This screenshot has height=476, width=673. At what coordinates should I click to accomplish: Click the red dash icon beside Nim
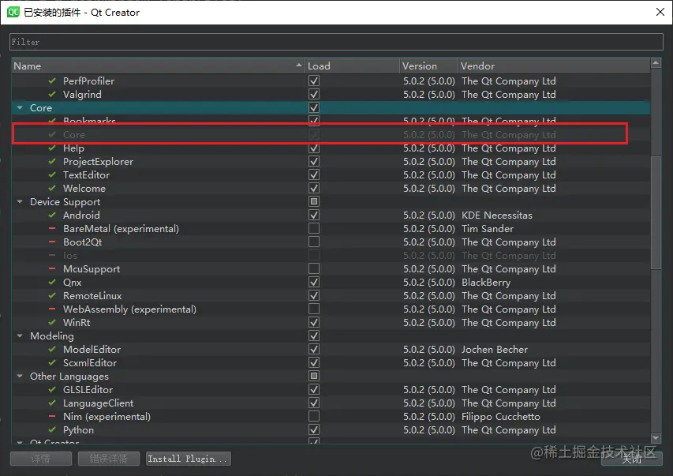pos(52,416)
